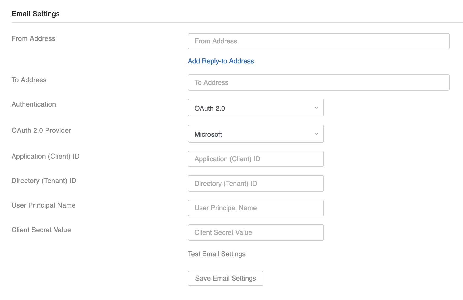Click the Save Email Settings button
This screenshot has width=463, height=300.
pyautogui.click(x=225, y=278)
